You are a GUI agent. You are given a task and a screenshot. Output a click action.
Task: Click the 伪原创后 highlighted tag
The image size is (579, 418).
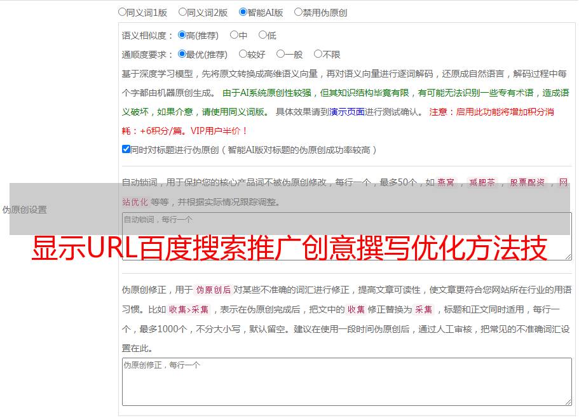tap(214, 290)
